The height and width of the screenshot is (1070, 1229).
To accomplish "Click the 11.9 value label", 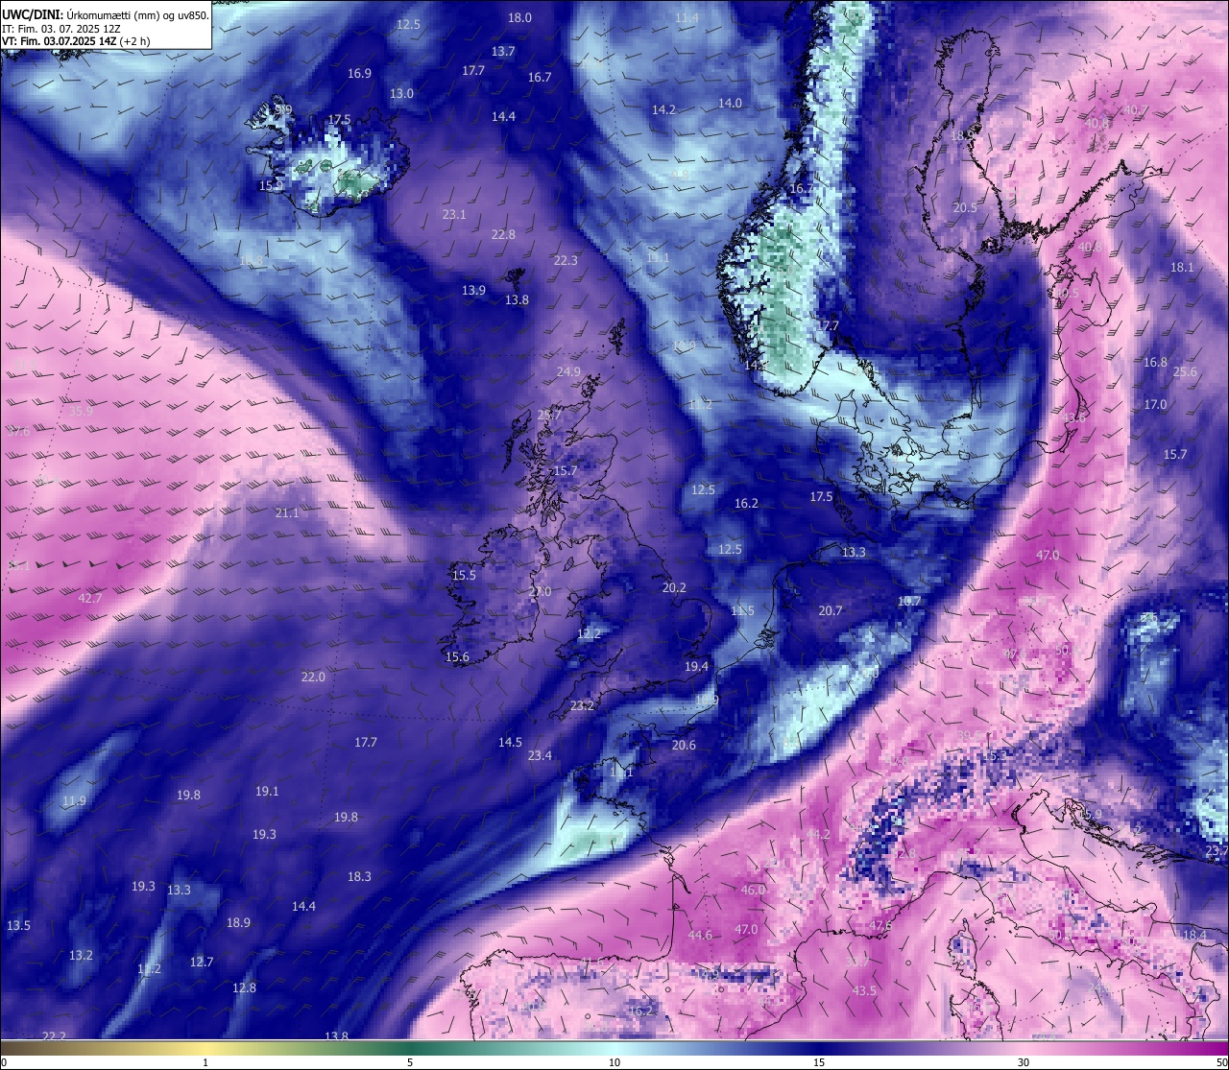I will pyautogui.click(x=74, y=800).
